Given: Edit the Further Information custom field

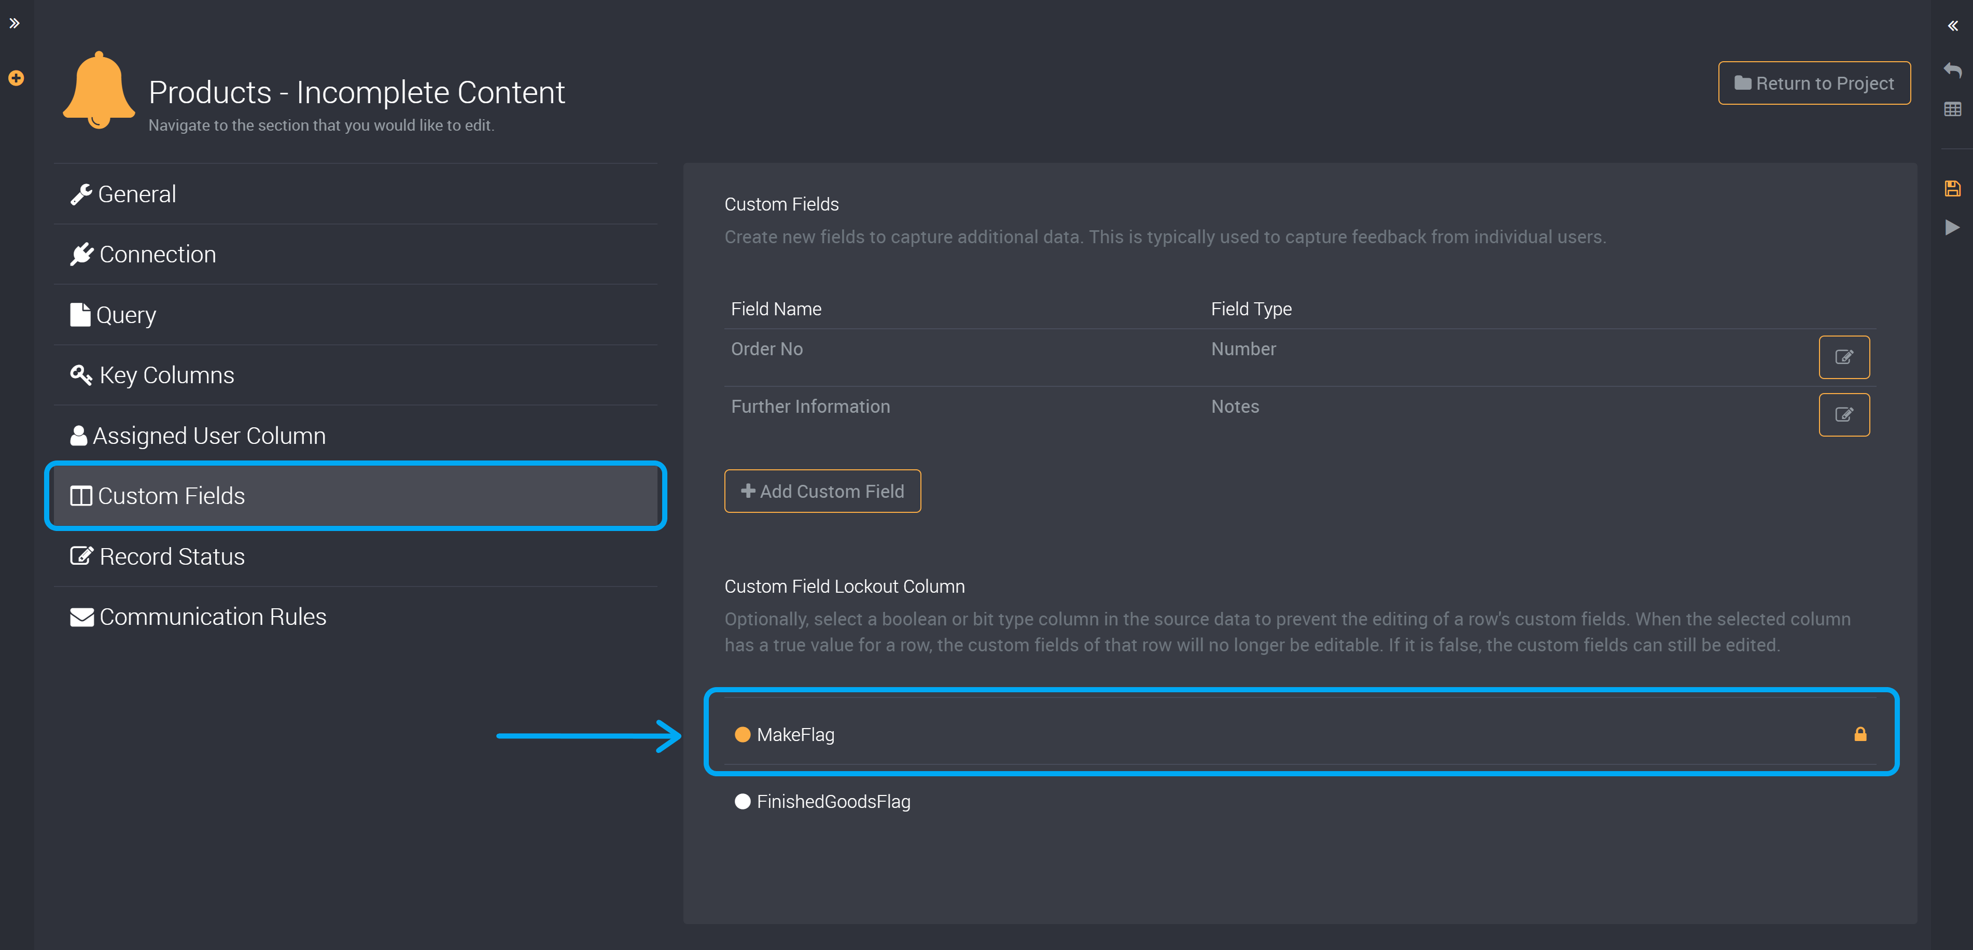Looking at the screenshot, I should (x=1843, y=414).
